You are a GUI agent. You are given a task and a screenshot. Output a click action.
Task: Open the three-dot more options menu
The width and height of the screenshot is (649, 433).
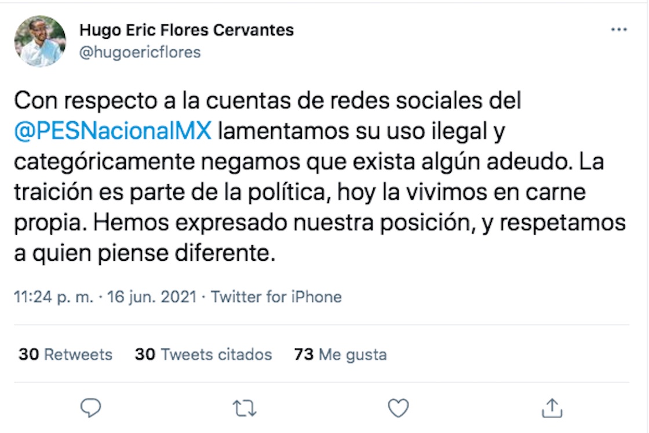619,30
